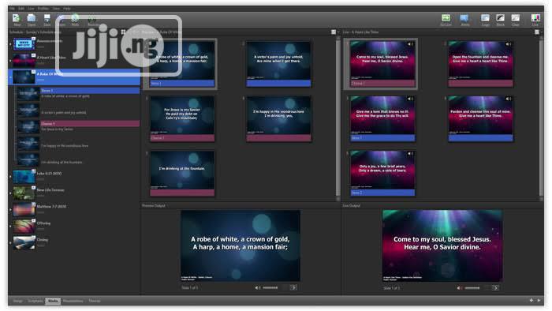Select the New Life Sermon schedule item
This screenshot has width=552, height=311.
tap(75, 193)
